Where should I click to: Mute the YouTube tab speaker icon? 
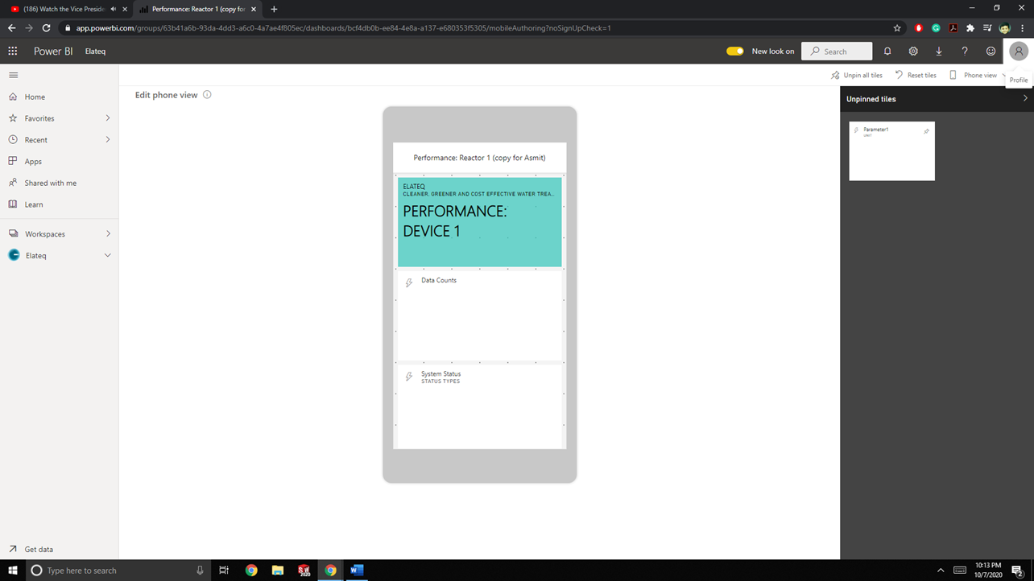coord(113,9)
